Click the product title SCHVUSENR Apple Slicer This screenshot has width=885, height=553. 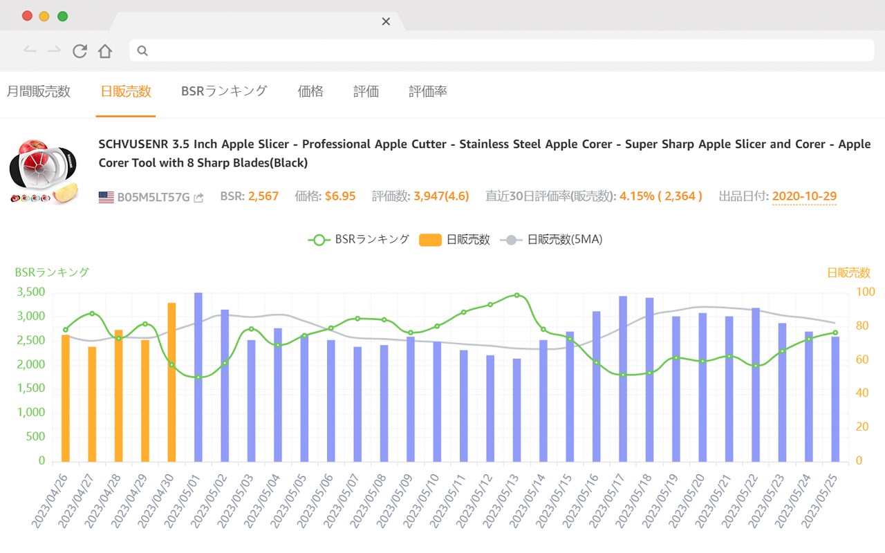coord(485,153)
